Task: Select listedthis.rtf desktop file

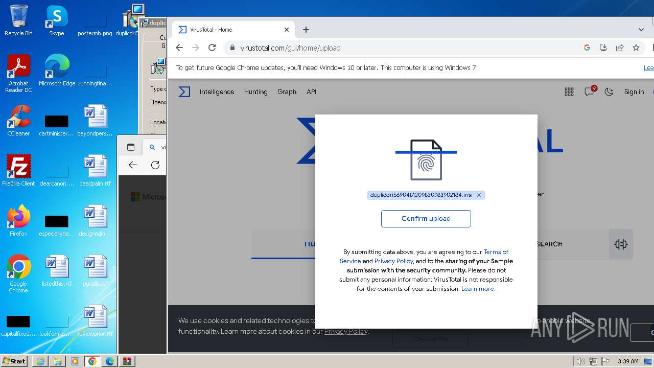Action: pos(57,270)
